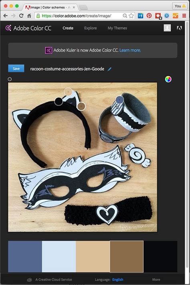The height and width of the screenshot is (285, 190).
Task: Open My Themes in navigation
Action: (x=117, y=28)
